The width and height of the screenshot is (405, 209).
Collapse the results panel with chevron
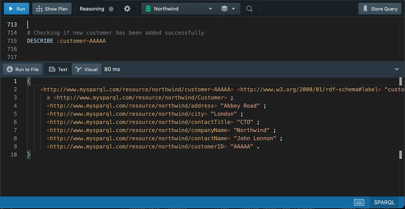coord(397,69)
